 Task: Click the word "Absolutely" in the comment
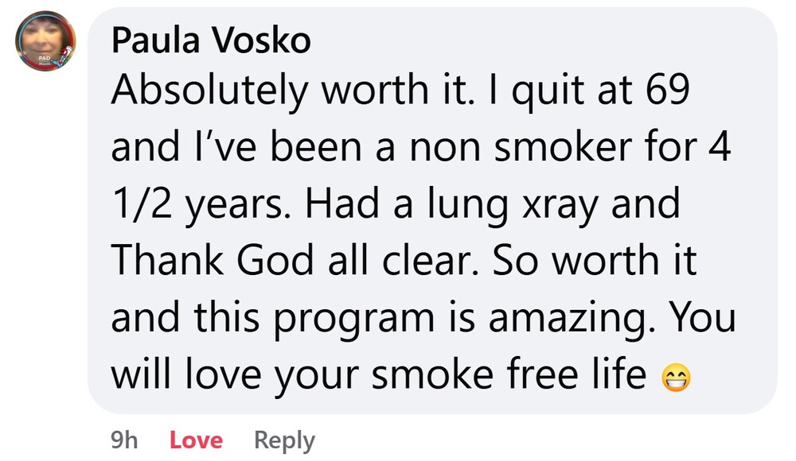click(x=209, y=92)
